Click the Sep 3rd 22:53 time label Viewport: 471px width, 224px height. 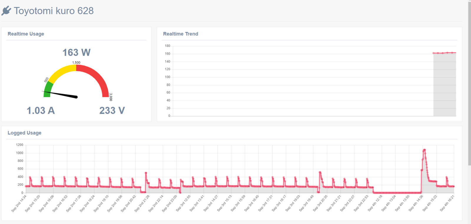(361, 203)
